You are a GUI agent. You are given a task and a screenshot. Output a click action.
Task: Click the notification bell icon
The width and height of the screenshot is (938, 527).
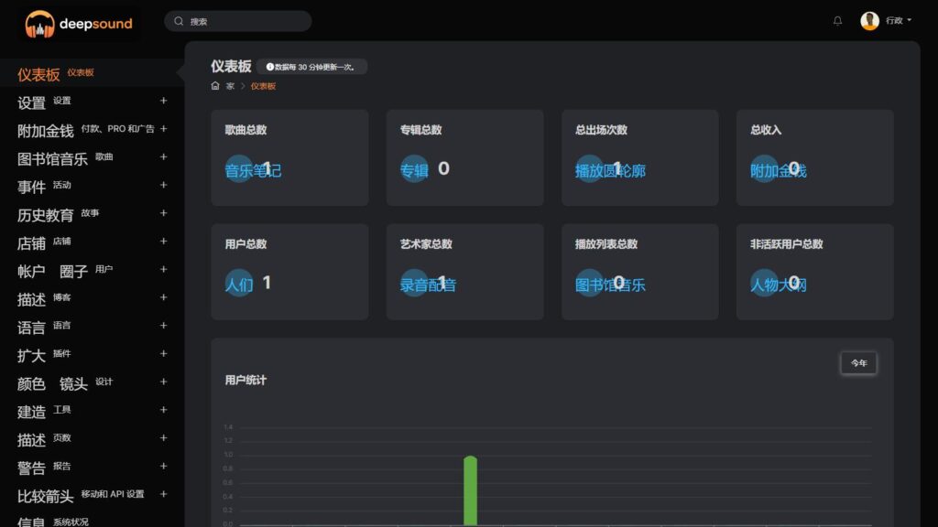836,20
